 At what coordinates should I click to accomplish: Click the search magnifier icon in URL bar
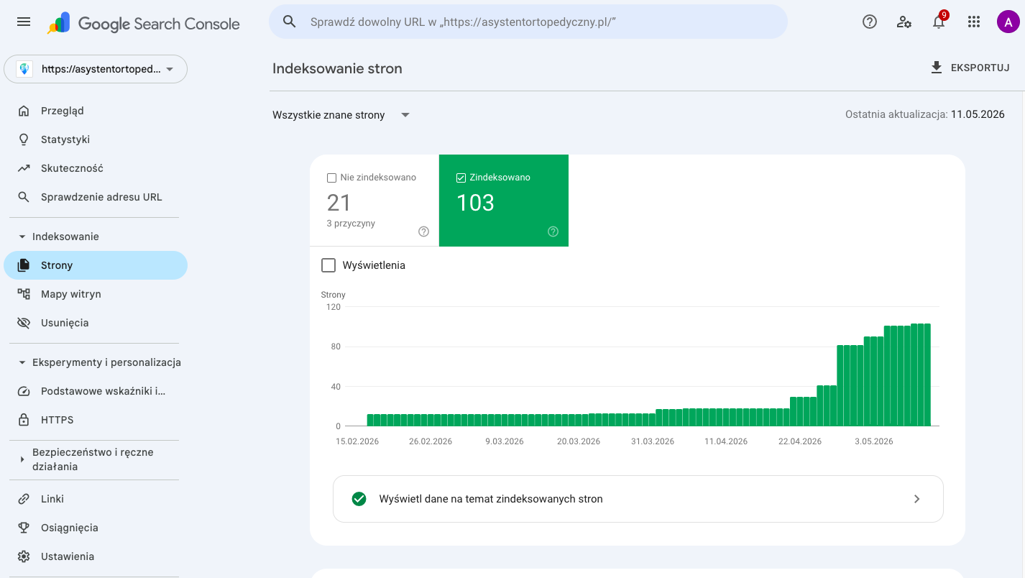coord(290,22)
